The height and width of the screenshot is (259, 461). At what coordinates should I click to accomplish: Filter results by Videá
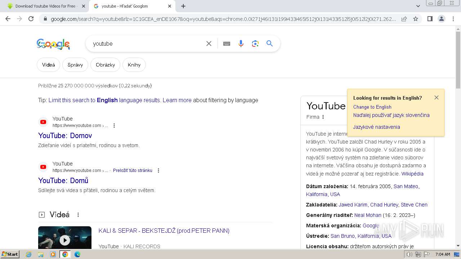(48, 65)
